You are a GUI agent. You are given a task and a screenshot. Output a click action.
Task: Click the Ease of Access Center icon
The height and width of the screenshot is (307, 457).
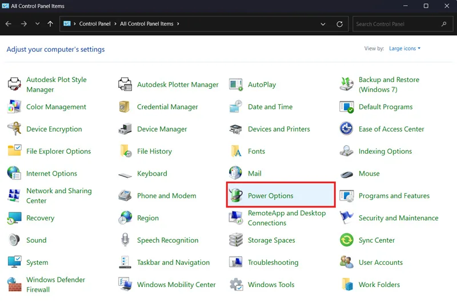point(347,129)
